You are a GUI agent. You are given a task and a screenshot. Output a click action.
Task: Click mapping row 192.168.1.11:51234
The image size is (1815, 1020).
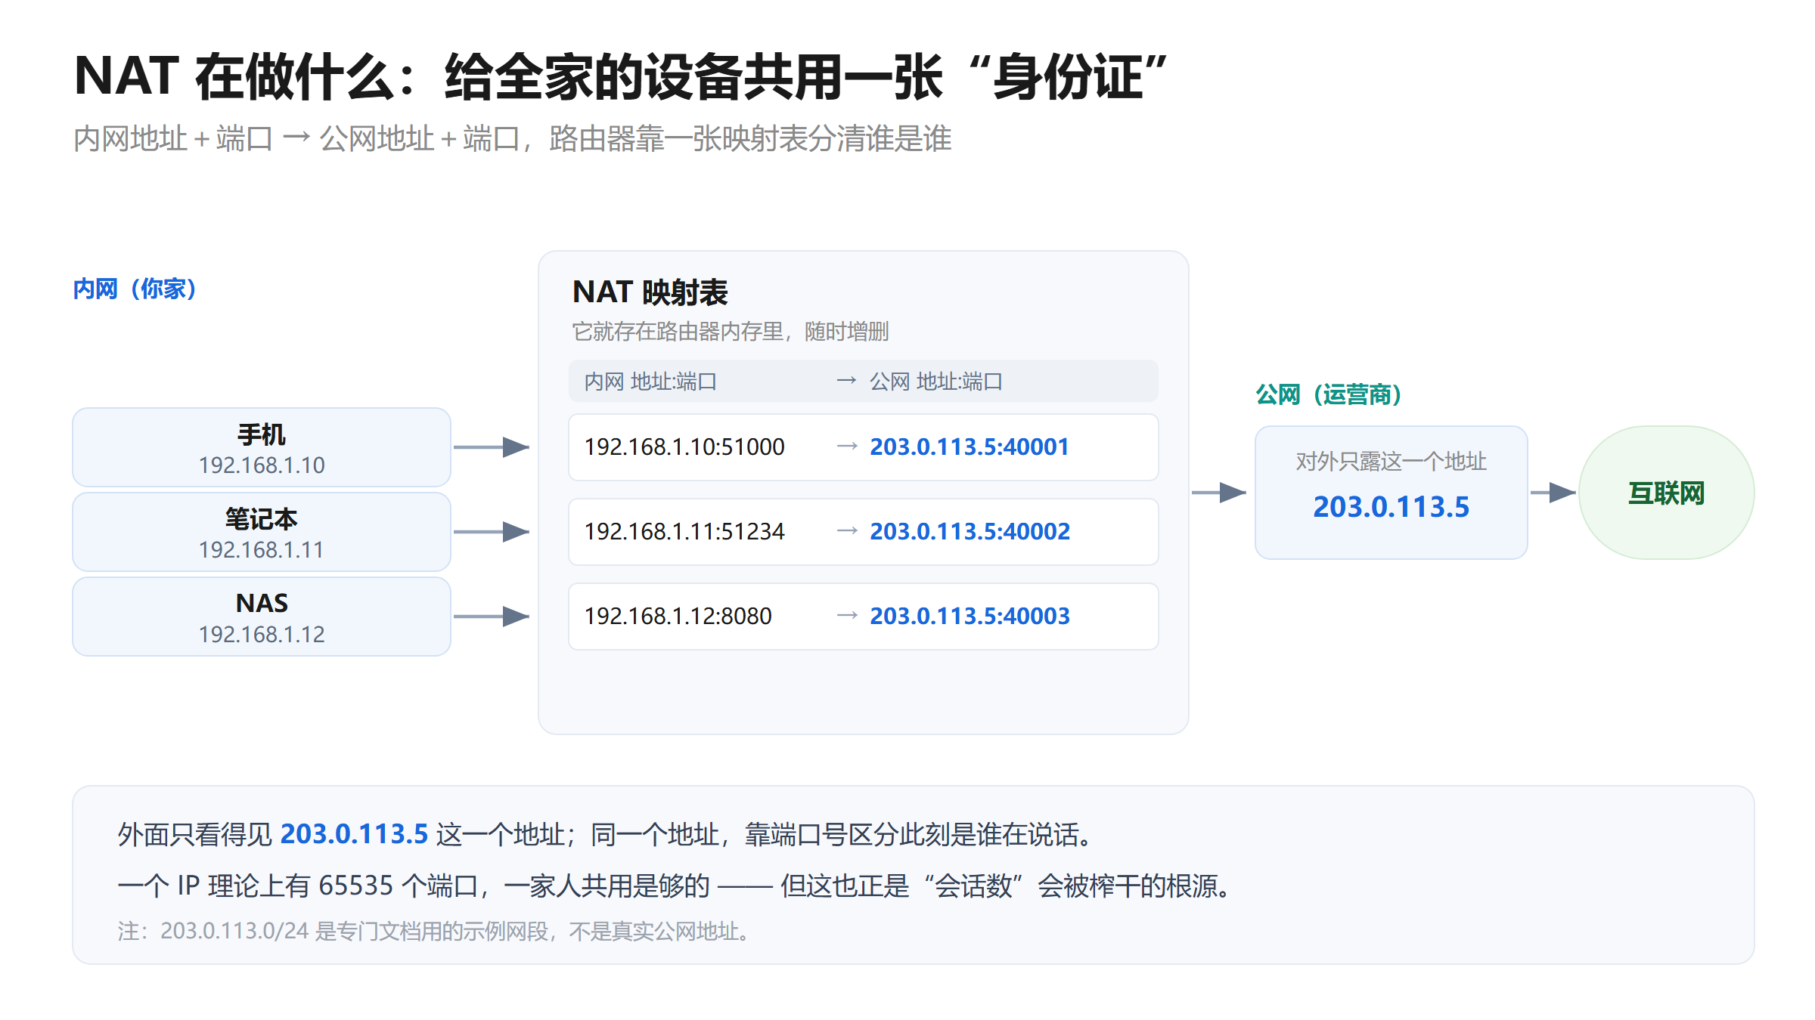[x=864, y=532]
